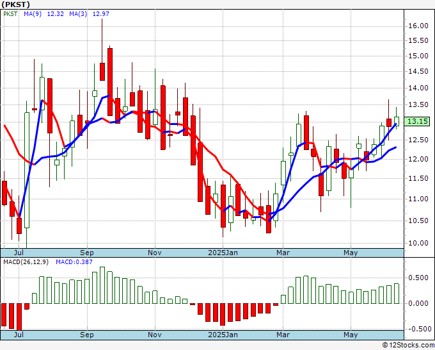Click the 12.00 price axis label
435x350 pixels.
click(x=418, y=159)
